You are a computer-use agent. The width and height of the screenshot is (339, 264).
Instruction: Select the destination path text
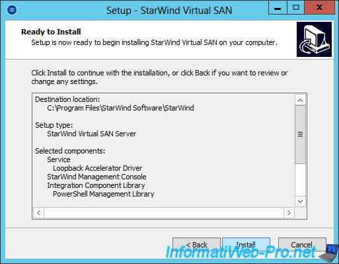120,108
